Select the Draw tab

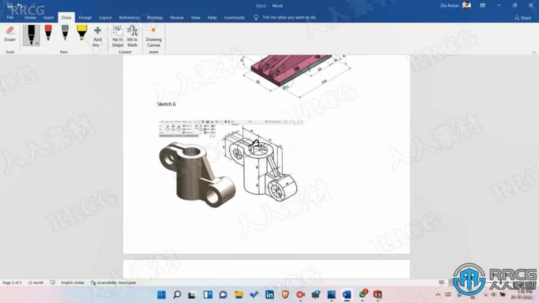click(66, 18)
